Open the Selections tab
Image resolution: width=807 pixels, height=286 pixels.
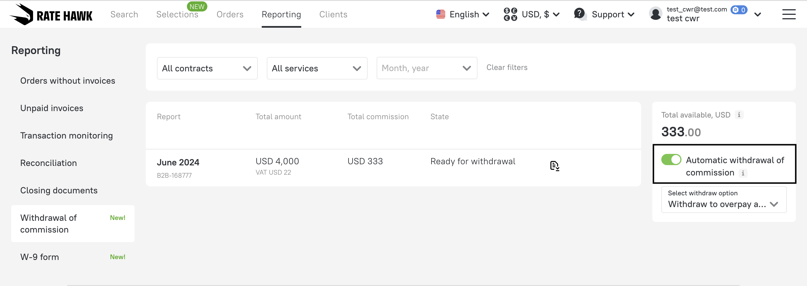click(x=177, y=14)
